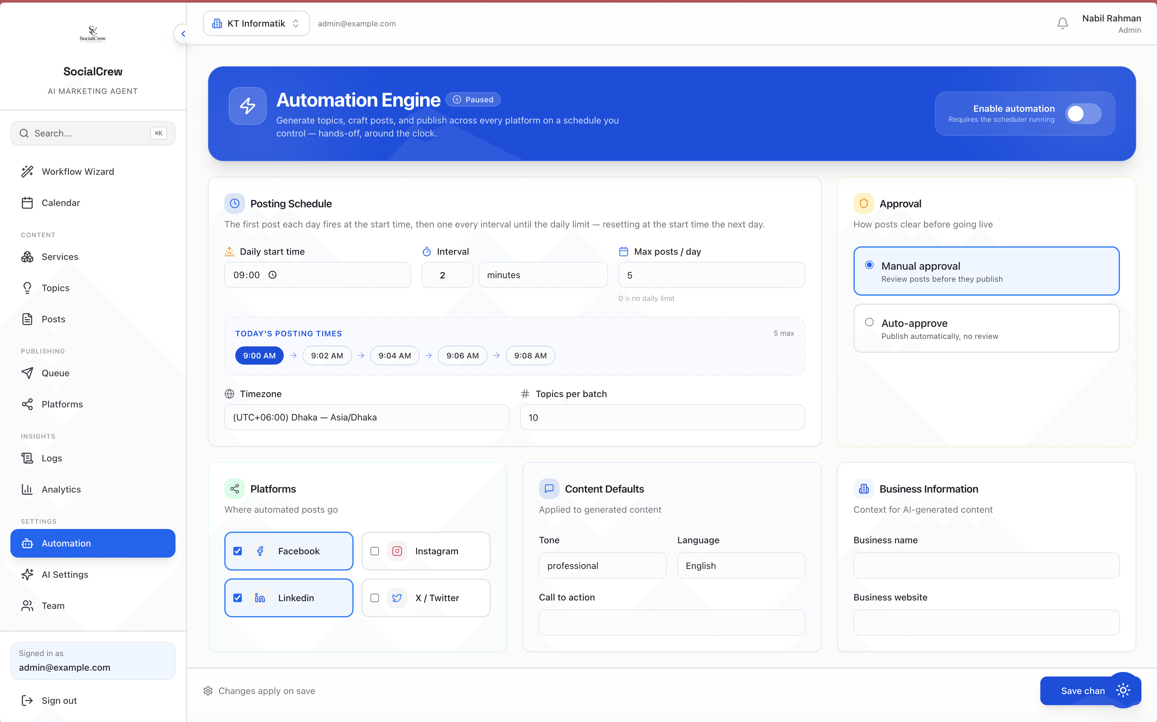The height and width of the screenshot is (722, 1157).
Task: Open Analytics page
Action: [x=93, y=489]
